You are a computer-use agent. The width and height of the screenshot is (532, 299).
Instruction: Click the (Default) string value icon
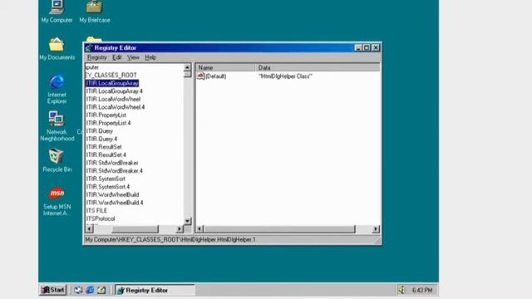point(200,76)
